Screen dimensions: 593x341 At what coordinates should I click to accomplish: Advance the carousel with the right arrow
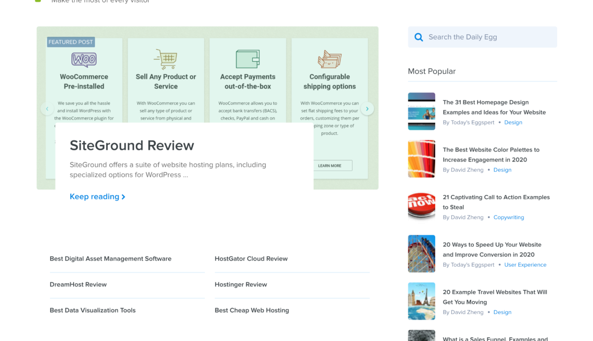coord(367,109)
